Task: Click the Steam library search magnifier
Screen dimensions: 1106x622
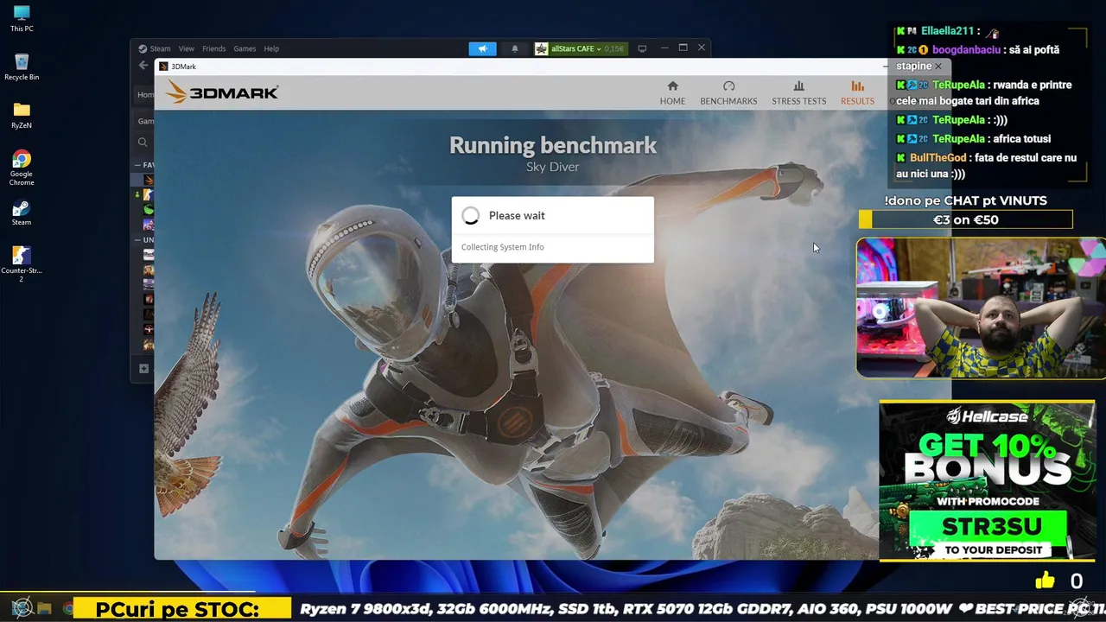Action: click(143, 143)
